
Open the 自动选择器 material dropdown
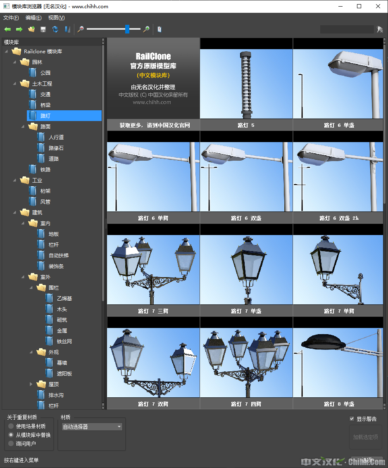pyautogui.click(x=92, y=427)
